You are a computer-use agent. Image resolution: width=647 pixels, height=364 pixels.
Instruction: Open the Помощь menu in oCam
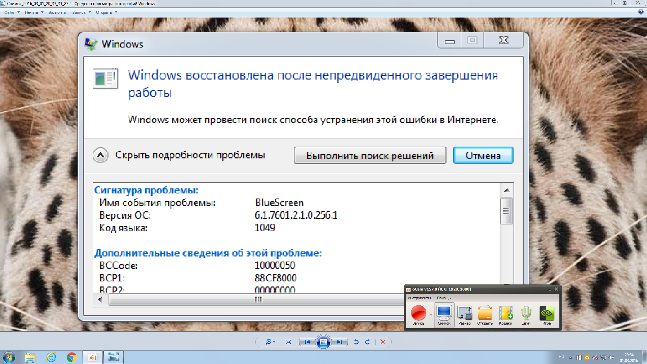[444, 298]
